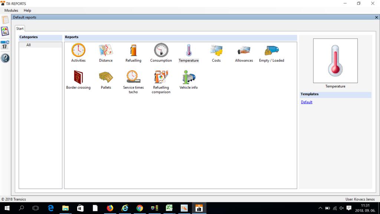Open the Help menu
The image size is (380, 214).
tap(27, 10)
